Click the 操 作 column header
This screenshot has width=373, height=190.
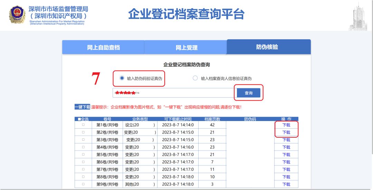[286, 119]
